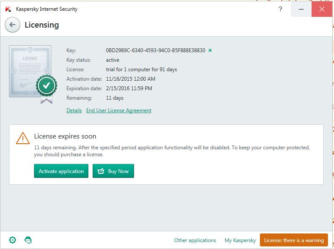Remove the key with green X icon
The width and height of the screenshot is (334, 249).
(210, 50)
